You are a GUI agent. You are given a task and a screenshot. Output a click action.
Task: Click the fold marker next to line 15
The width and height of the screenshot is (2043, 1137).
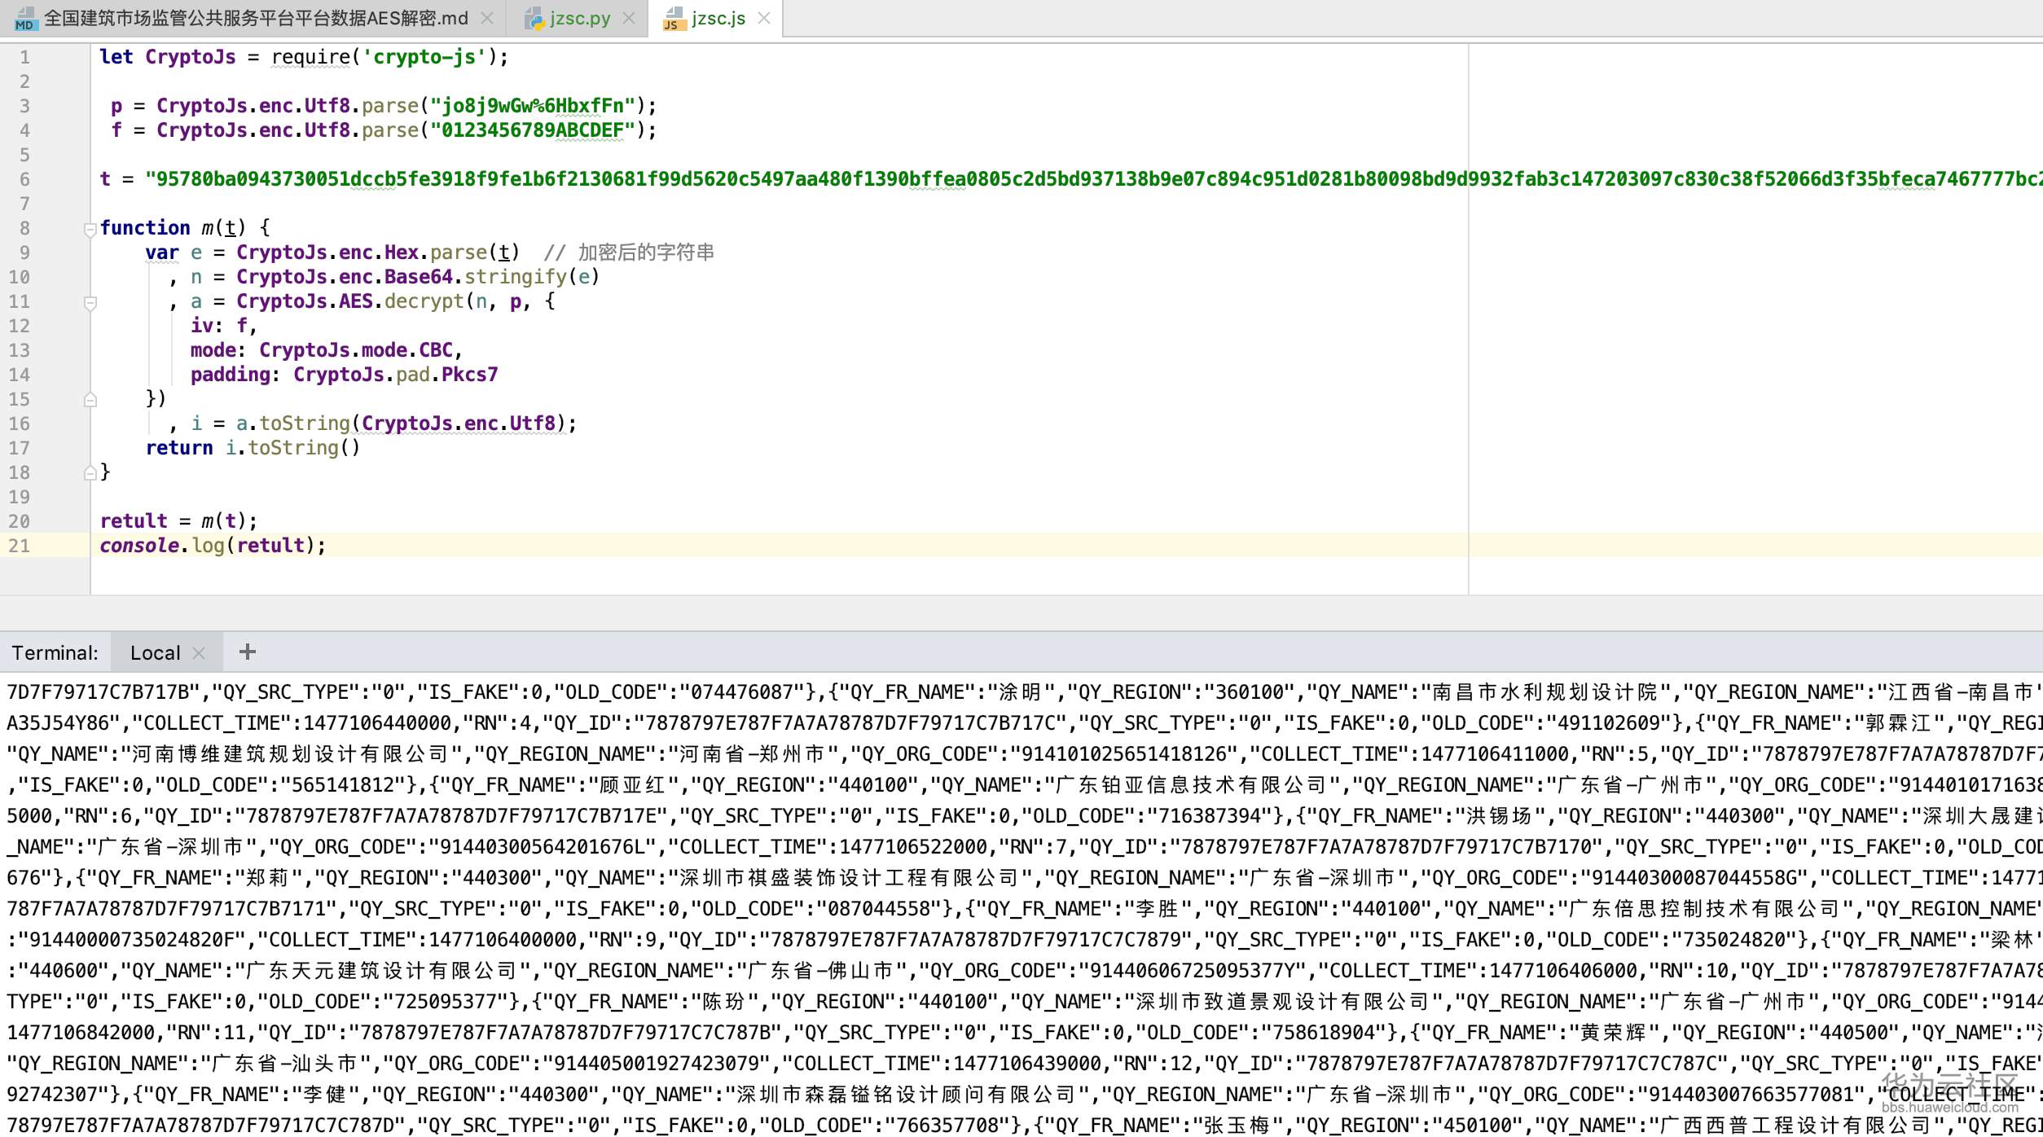click(90, 399)
